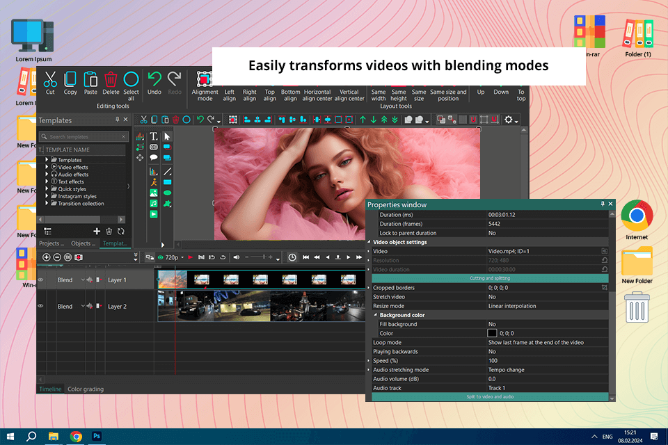Toggle Layer 2 visibility eye icon
The image size is (668, 445).
pos(41,306)
